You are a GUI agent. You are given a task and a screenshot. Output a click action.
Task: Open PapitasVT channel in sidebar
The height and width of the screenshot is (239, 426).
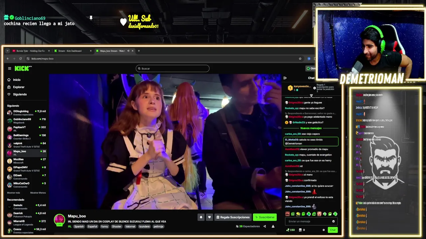[x=26, y=128]
